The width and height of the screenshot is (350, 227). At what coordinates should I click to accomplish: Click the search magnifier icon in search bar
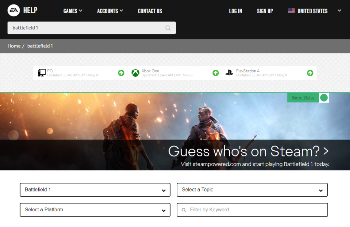[168, 28]
